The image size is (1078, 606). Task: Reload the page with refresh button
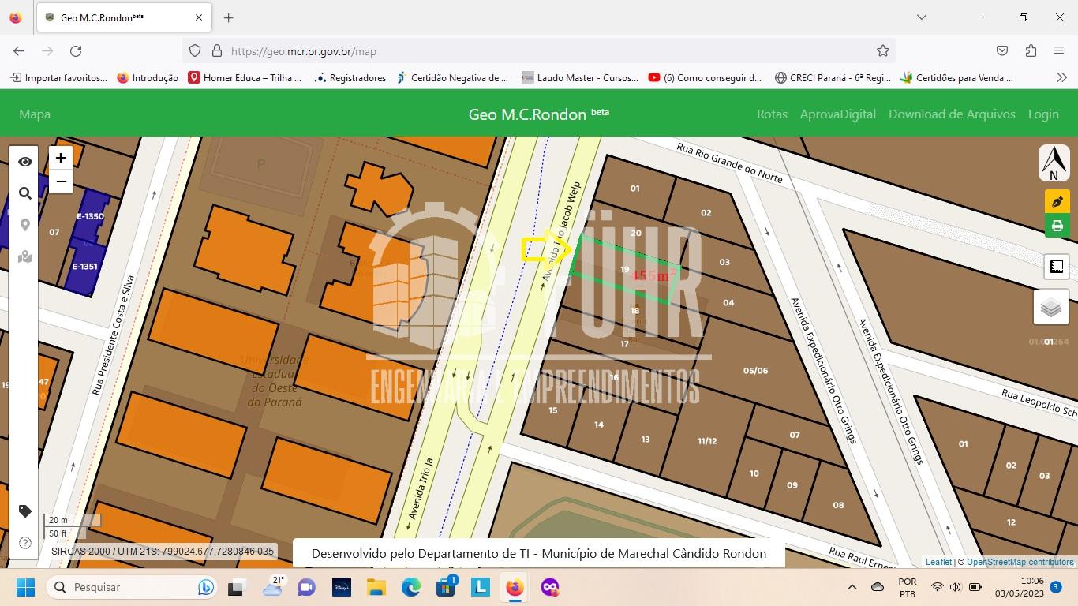click(x=76, y=50)
